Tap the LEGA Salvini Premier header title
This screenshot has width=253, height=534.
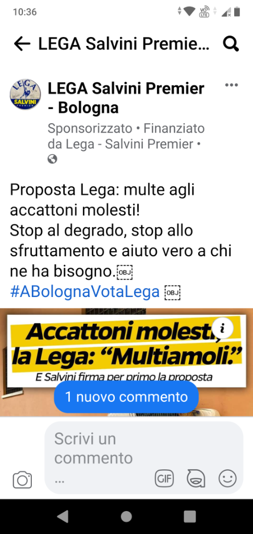pos(124,44)
